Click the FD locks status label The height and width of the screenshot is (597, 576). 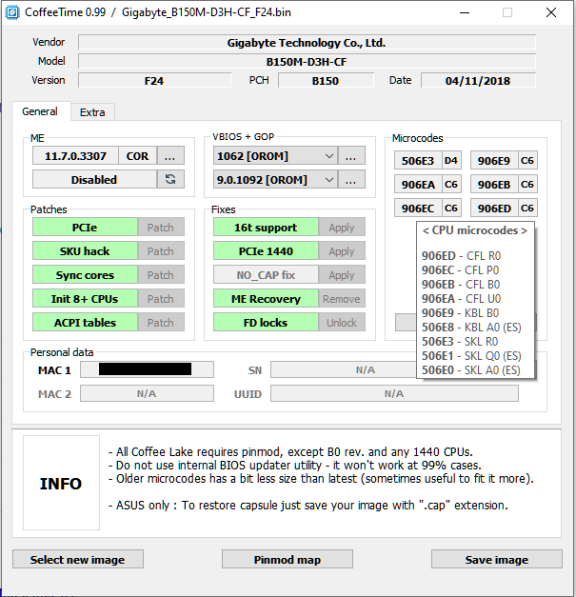(x=266, y=322)
